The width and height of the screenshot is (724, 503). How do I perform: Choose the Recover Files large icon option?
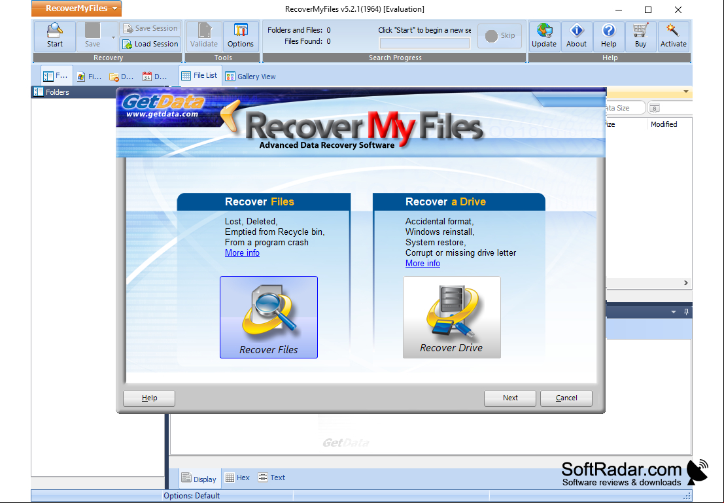pyautogui.click(x=269, y=317)
